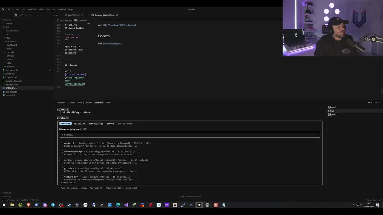Collapse the api folder

(8, 38)
